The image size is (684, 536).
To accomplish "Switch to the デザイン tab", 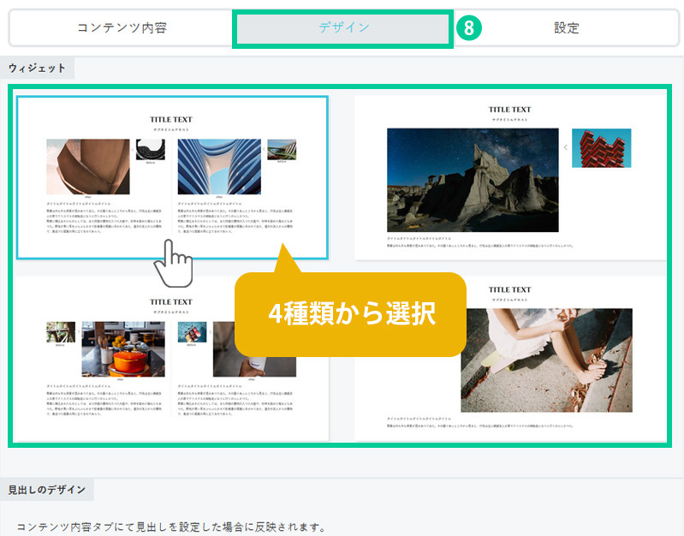I will (x=342, y=27).
